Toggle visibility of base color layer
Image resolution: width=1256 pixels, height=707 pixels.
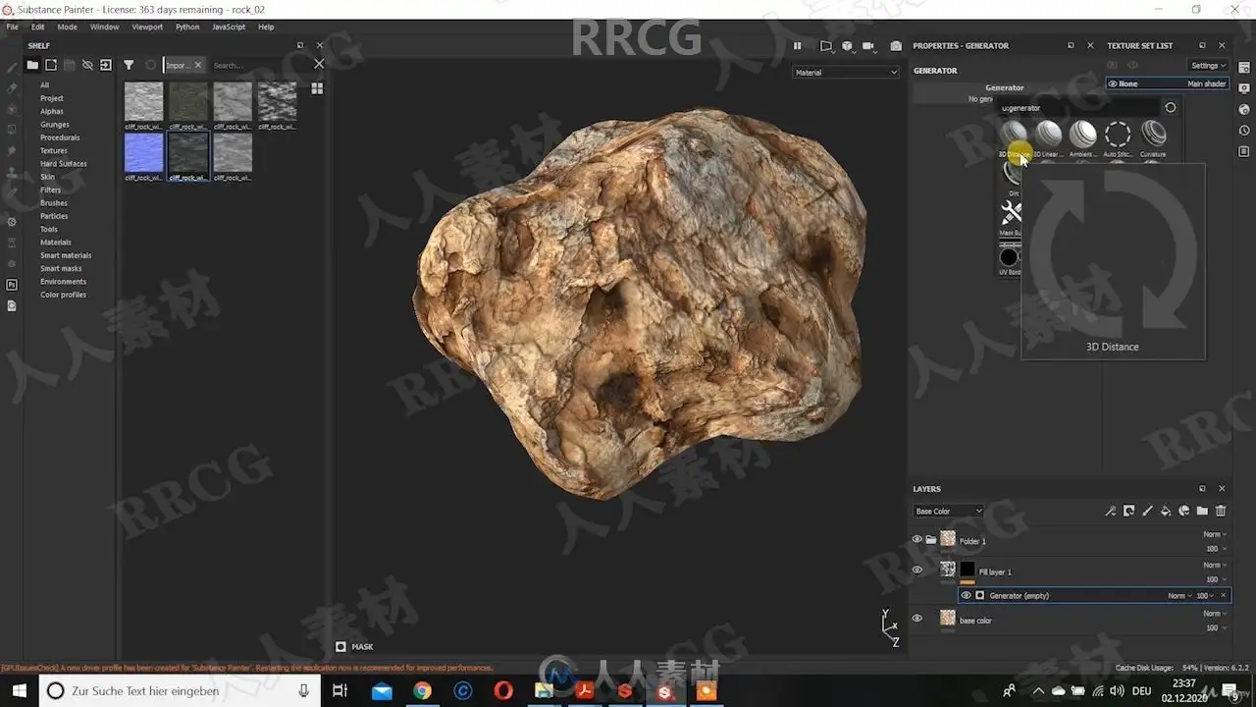pyautogui.click(x=917, y=618)
